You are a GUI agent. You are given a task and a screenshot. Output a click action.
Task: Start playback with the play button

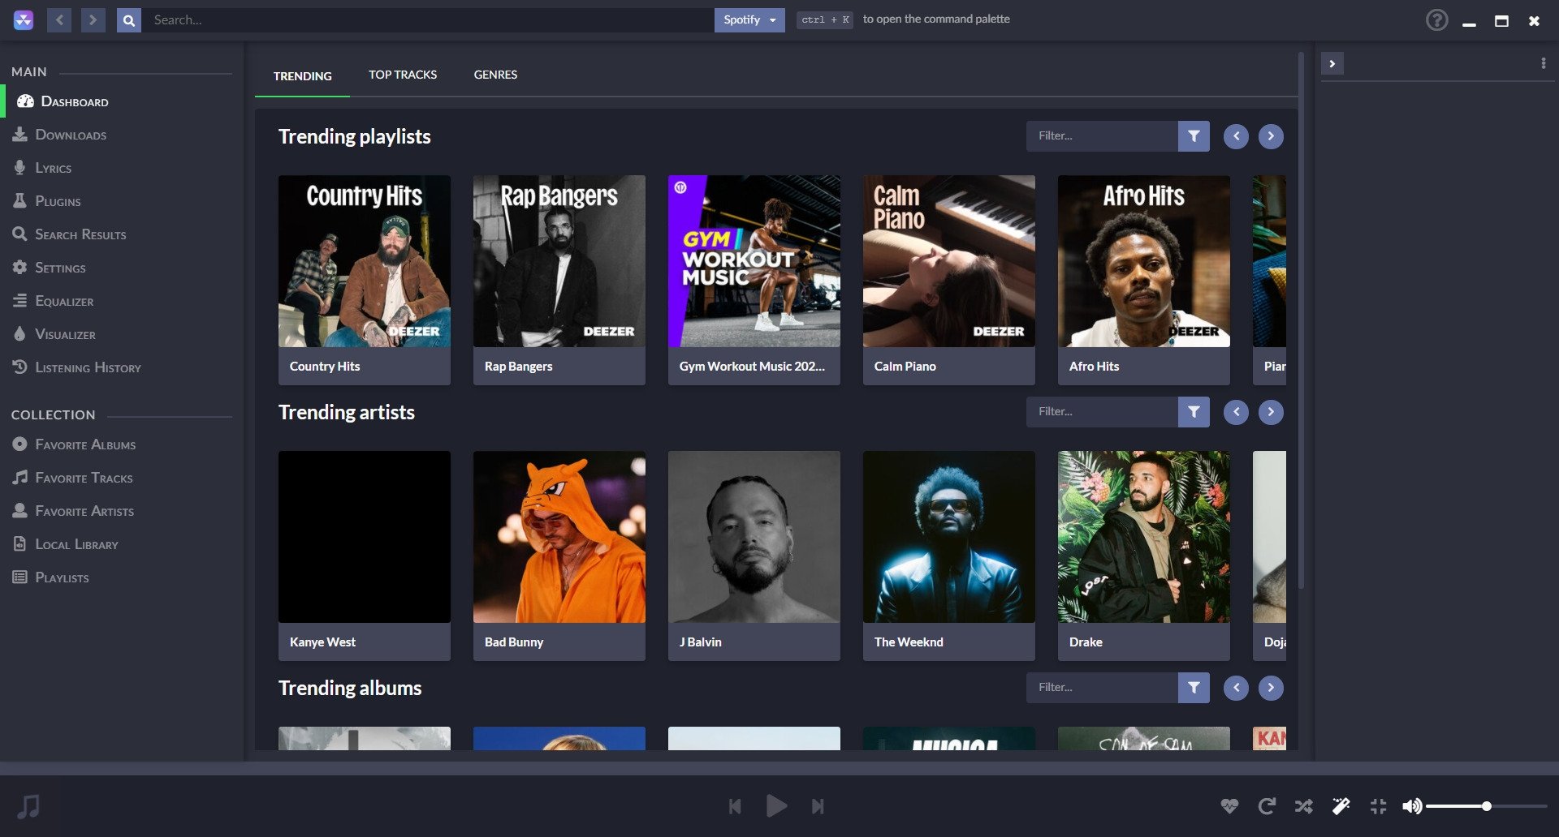click(x=776, y=806)
